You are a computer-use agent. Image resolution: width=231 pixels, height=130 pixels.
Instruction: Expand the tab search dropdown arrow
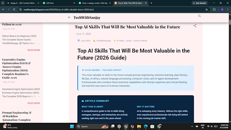click(x=3, y=3)
